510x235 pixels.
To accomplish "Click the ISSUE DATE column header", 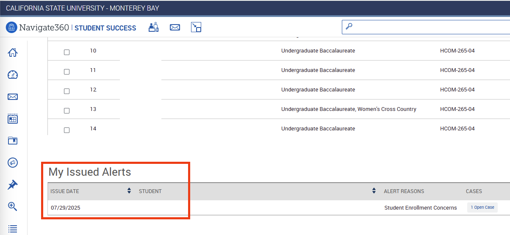I will (65, 191).
